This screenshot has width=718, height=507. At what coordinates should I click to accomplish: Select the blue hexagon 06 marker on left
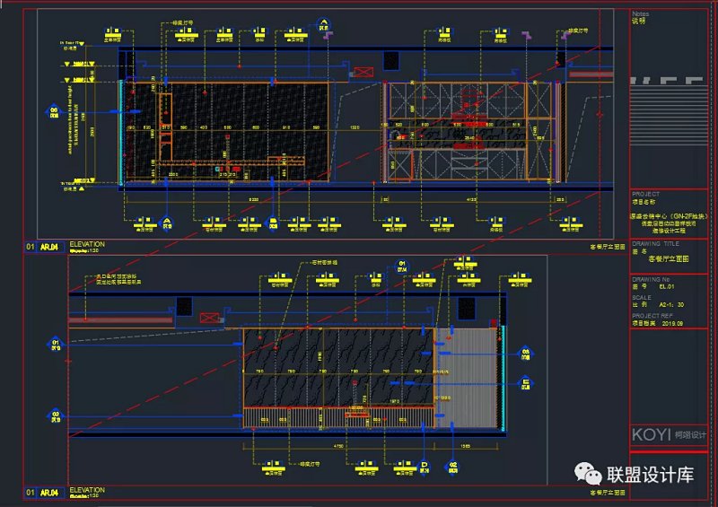point(54,112)
